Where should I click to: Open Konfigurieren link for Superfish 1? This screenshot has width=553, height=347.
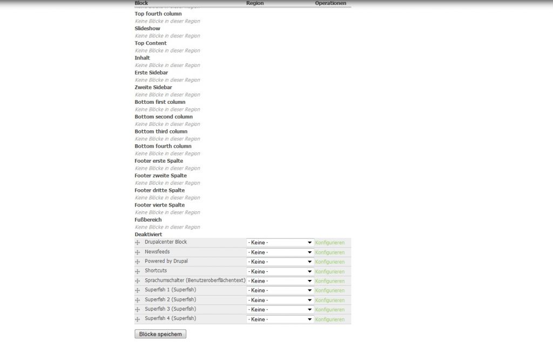coord(329,291)
